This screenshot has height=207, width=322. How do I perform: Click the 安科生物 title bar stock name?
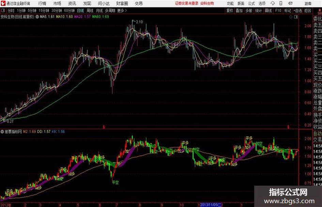[207, 3]
